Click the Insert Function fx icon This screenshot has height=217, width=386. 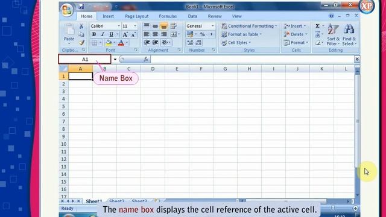pos(146,59)
